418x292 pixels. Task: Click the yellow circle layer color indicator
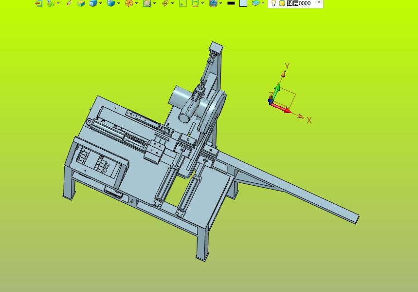pyautogui.click(x=282, y=3)
